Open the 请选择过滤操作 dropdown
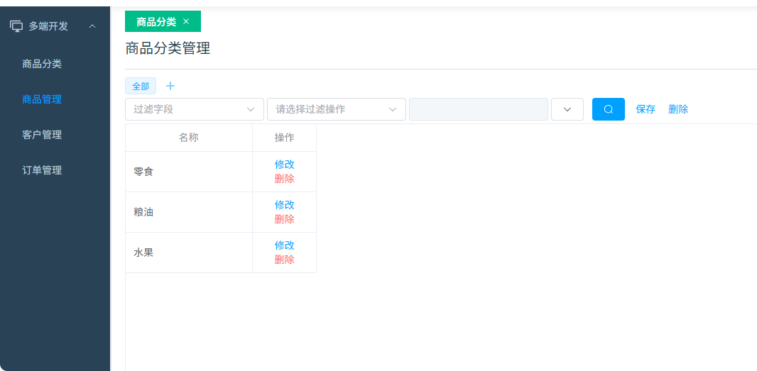 [x=336, y=109]
